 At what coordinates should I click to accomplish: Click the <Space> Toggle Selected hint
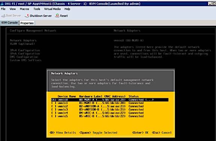pyautogui.click(x=98, y=133)
